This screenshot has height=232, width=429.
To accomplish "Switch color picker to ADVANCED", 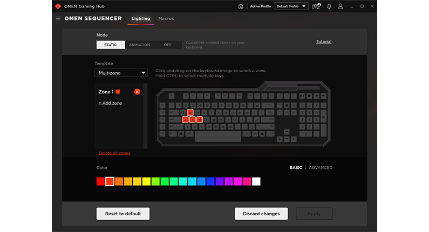I will [321, 167].
